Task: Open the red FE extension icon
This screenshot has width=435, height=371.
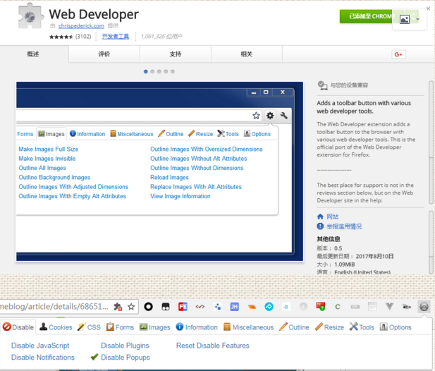Action: pyautogui.click(x=183, y=307)
